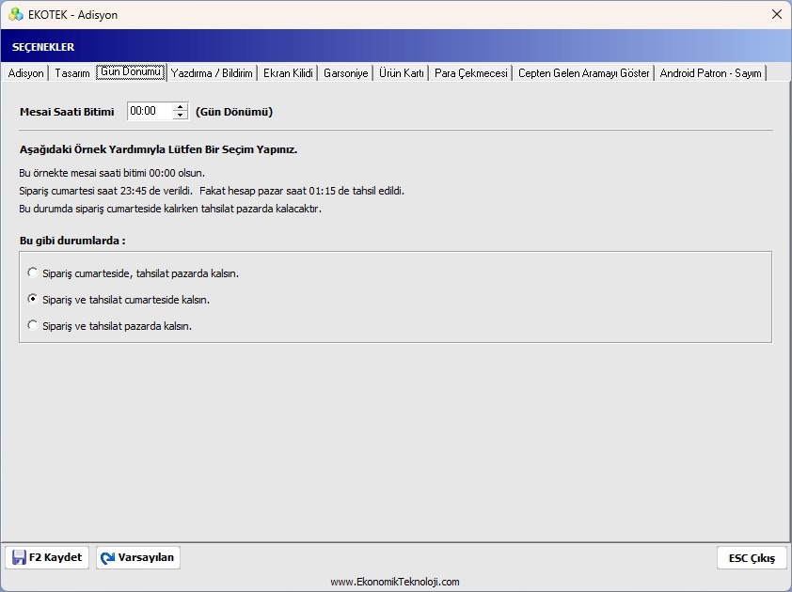Open Cepten Gelen Aramayı Göster tab
This screenshot has width=792, height=592.
click(x=584, y=73)
